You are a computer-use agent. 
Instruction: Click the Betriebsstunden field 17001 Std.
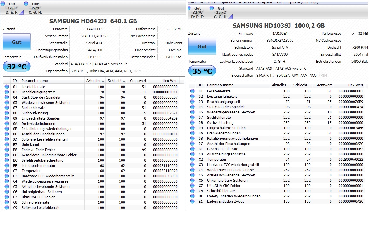[170, 57]
